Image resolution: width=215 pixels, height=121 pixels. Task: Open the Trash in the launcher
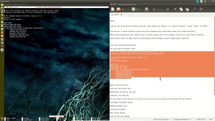click(2, 119)
